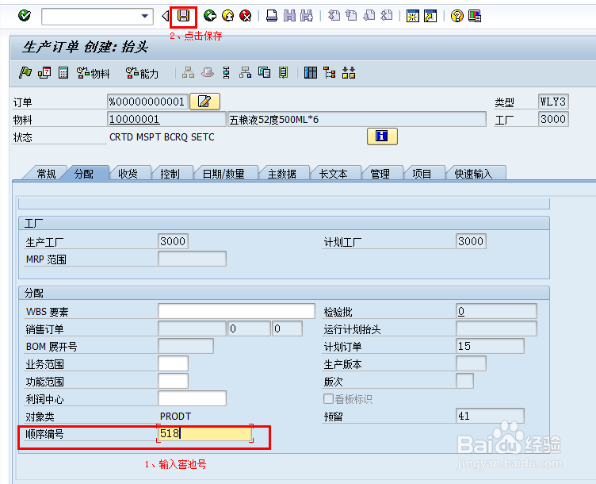Click the pencil edit button beside 订单
Viewport: 596px width, 484px height.
pyautogui.click(x=204, y=102)
